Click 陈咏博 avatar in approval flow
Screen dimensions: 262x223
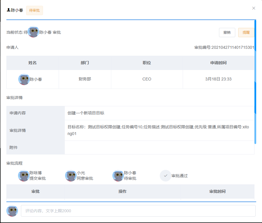tap(24, 176)
